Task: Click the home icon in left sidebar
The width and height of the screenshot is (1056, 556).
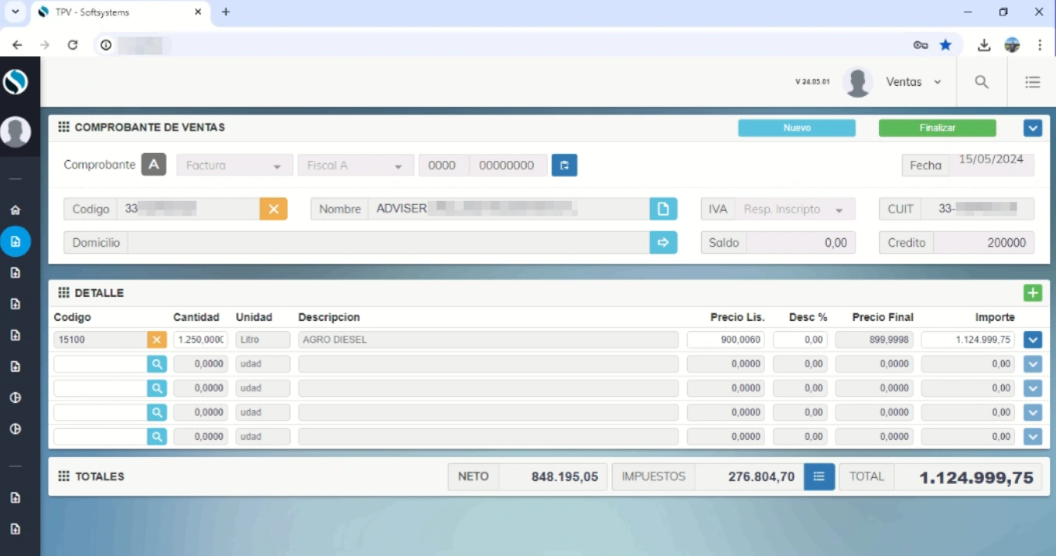Action: click(x=15, y=210)
